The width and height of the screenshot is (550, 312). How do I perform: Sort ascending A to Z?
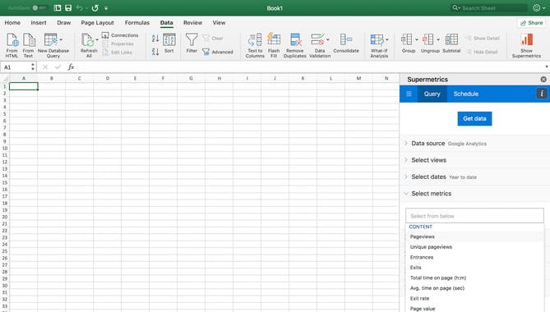pyautogui.click(x=155, y=38)
